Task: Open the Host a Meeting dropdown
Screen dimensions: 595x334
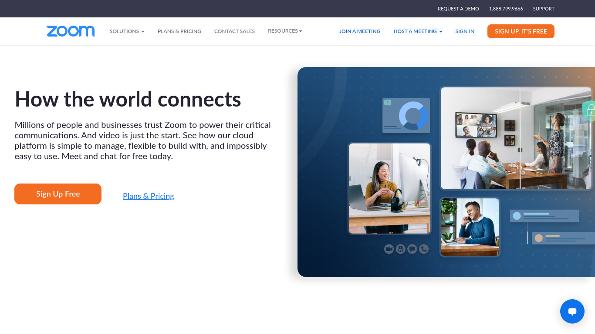Action: coord(418,31)
